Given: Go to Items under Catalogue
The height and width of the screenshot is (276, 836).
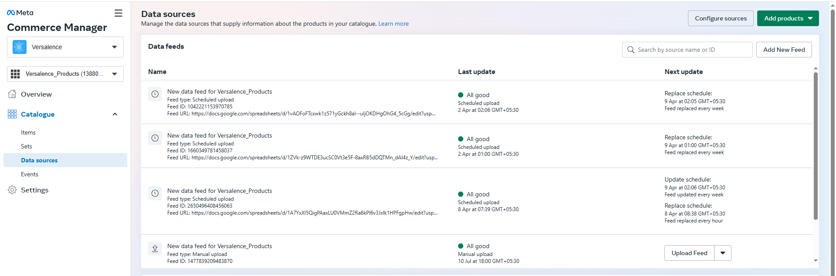Looking at the screenshot, I should [28, 132].
